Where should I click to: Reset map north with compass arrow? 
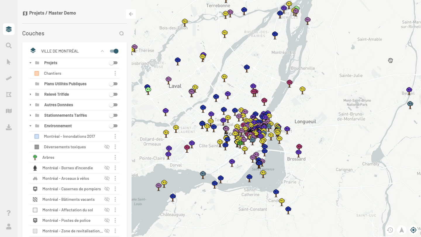click(402, 230)
